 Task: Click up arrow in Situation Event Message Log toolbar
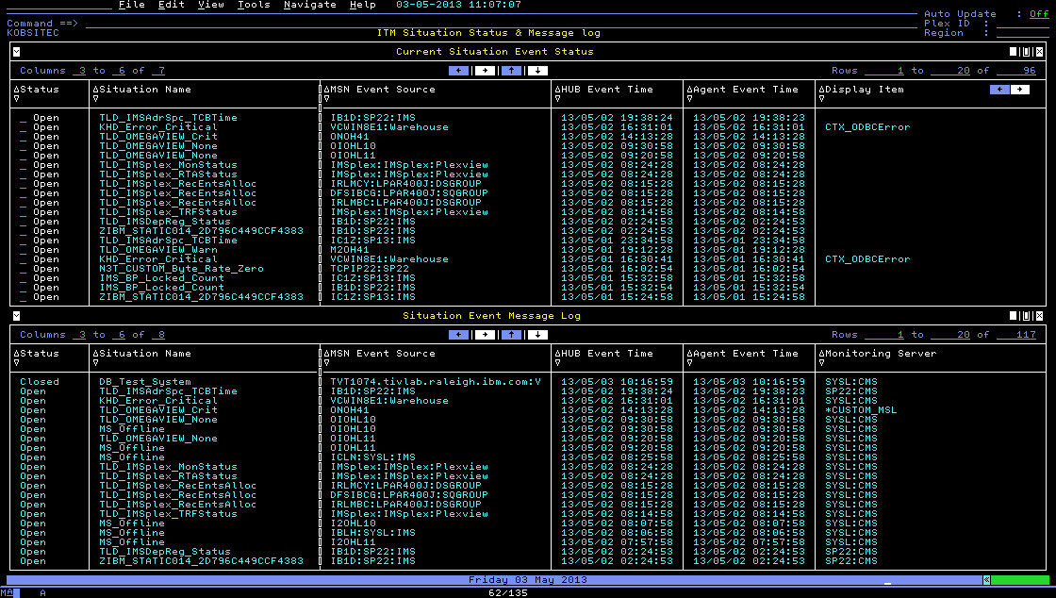point(511,335)
